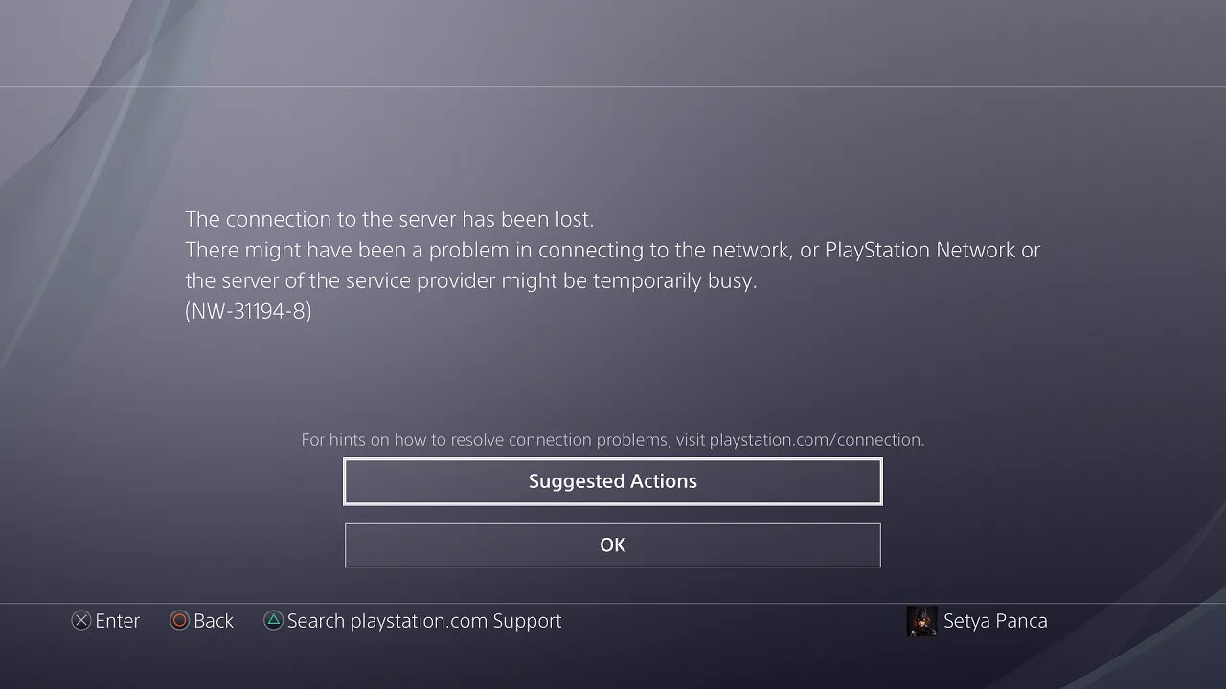The height and width of the screenshot is (689, 1226).
Task: Click the 'For hints on how to resolve' text
Action: (401, 440)
